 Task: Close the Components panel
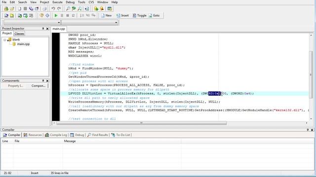[47, 81]
